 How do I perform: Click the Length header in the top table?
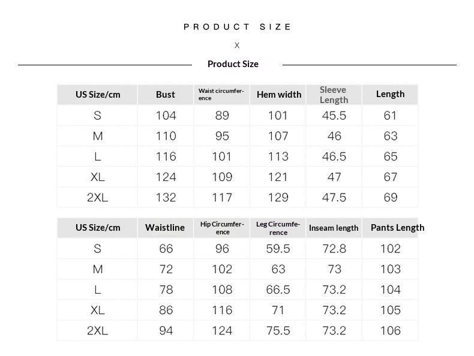coord(390,94)
